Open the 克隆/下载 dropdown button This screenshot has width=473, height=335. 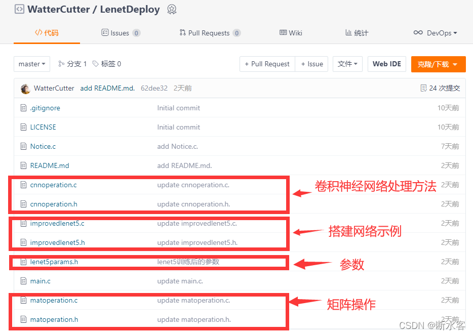[438, 64]
